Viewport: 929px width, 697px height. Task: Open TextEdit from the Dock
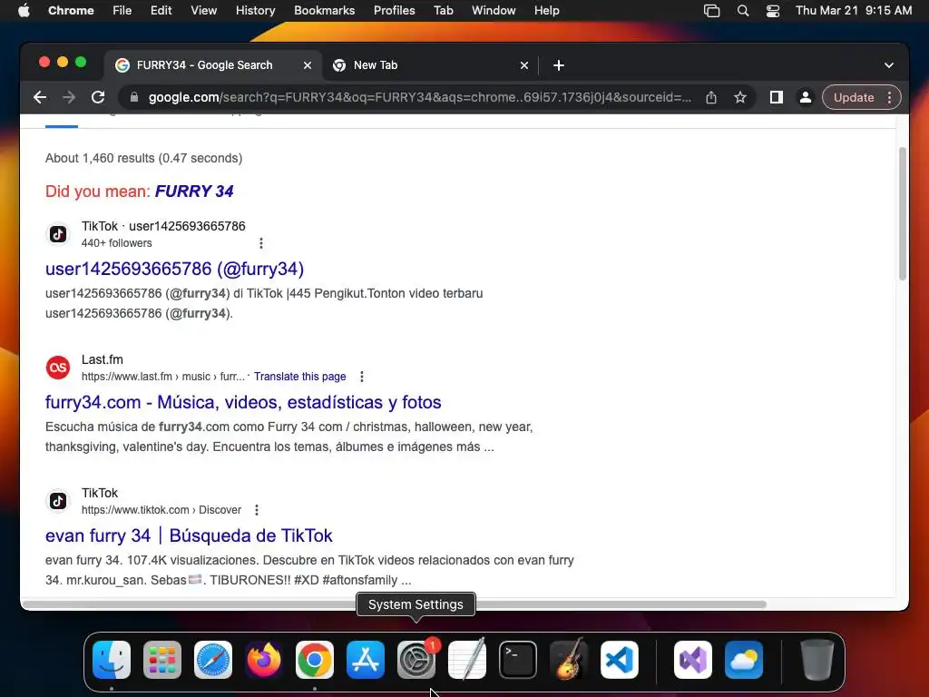tap(467, 660)
